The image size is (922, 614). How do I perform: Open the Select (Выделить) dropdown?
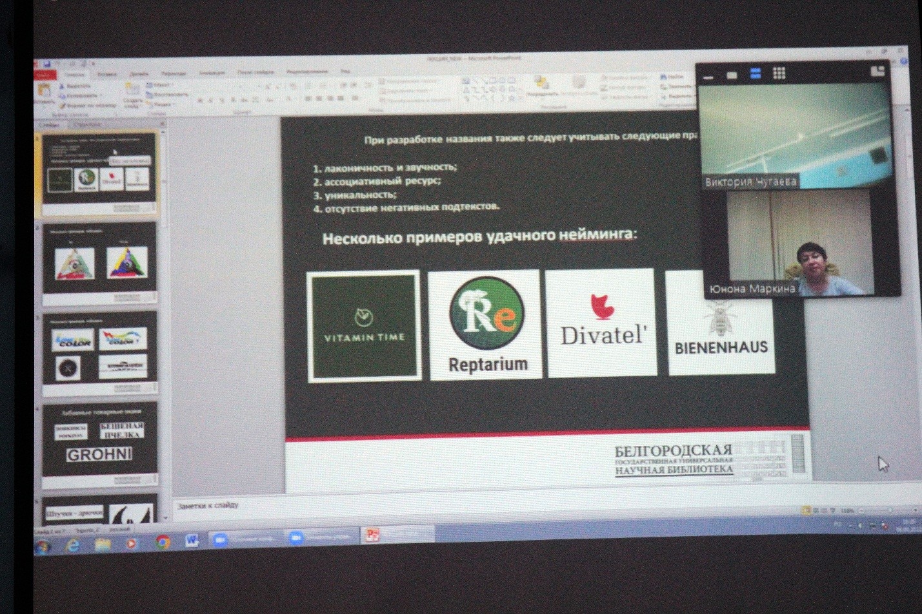(x=677, y=95)
